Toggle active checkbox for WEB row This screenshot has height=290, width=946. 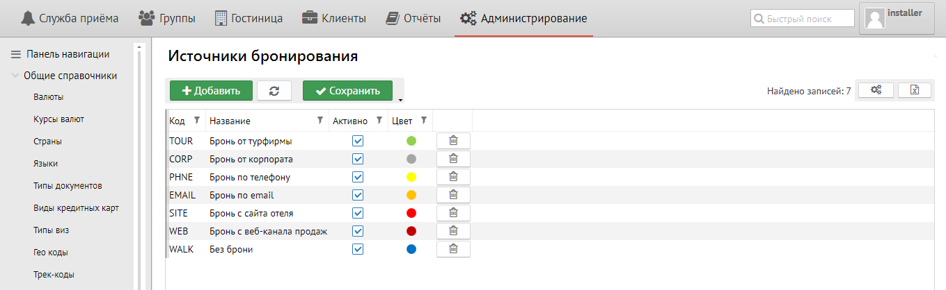click(358, 231)
